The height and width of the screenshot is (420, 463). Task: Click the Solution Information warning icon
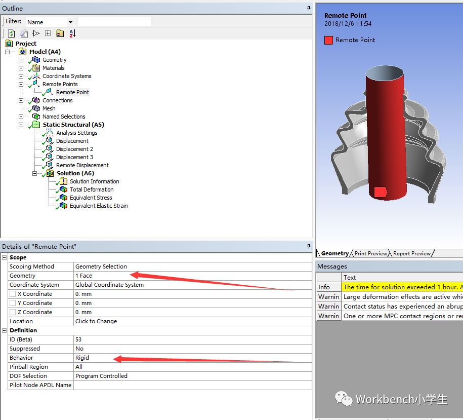pyautogui.click(x=63, y=181)
